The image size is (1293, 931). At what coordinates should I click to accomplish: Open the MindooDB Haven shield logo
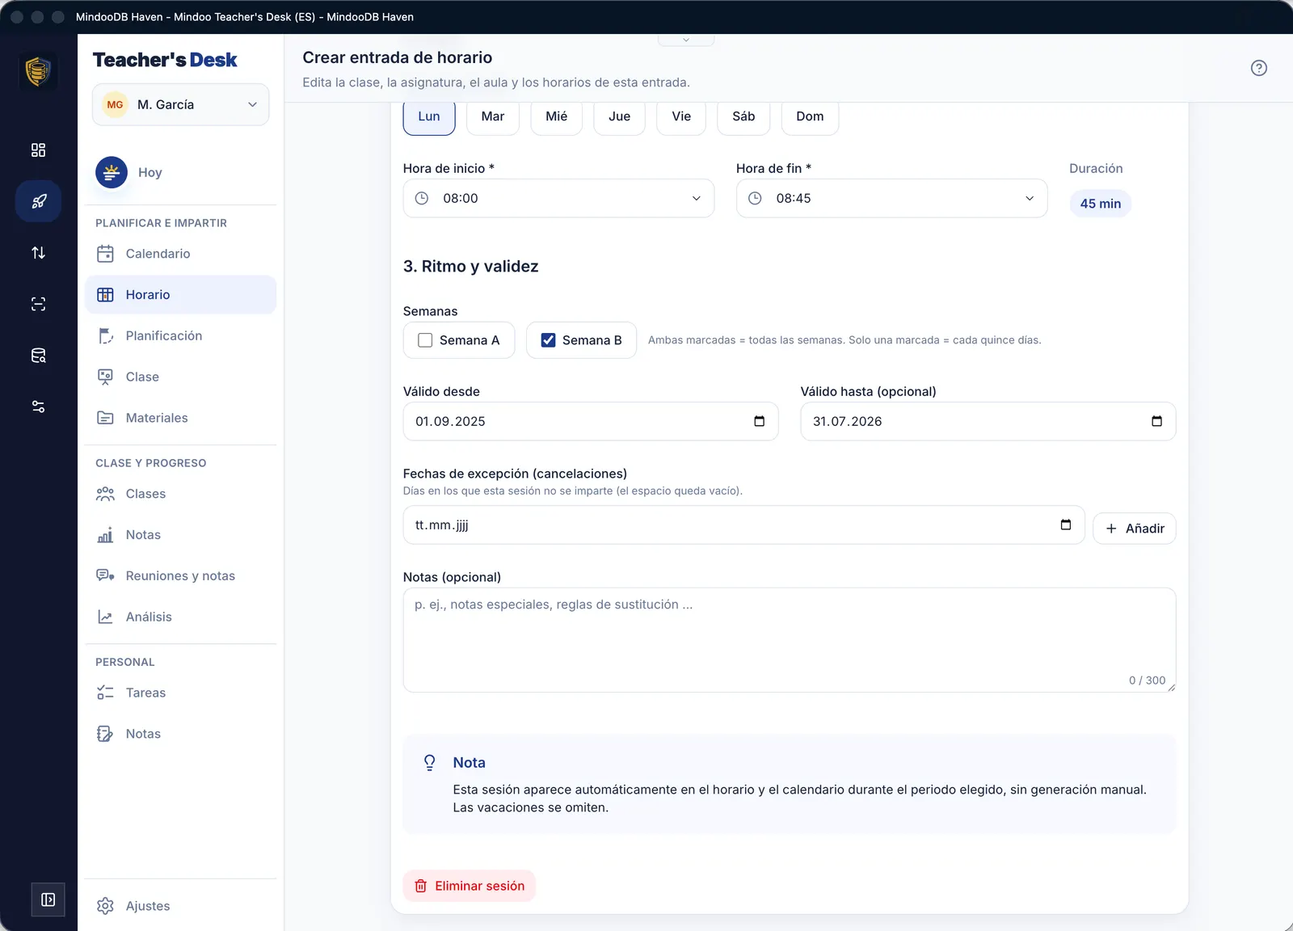click(x=38, y=71)
